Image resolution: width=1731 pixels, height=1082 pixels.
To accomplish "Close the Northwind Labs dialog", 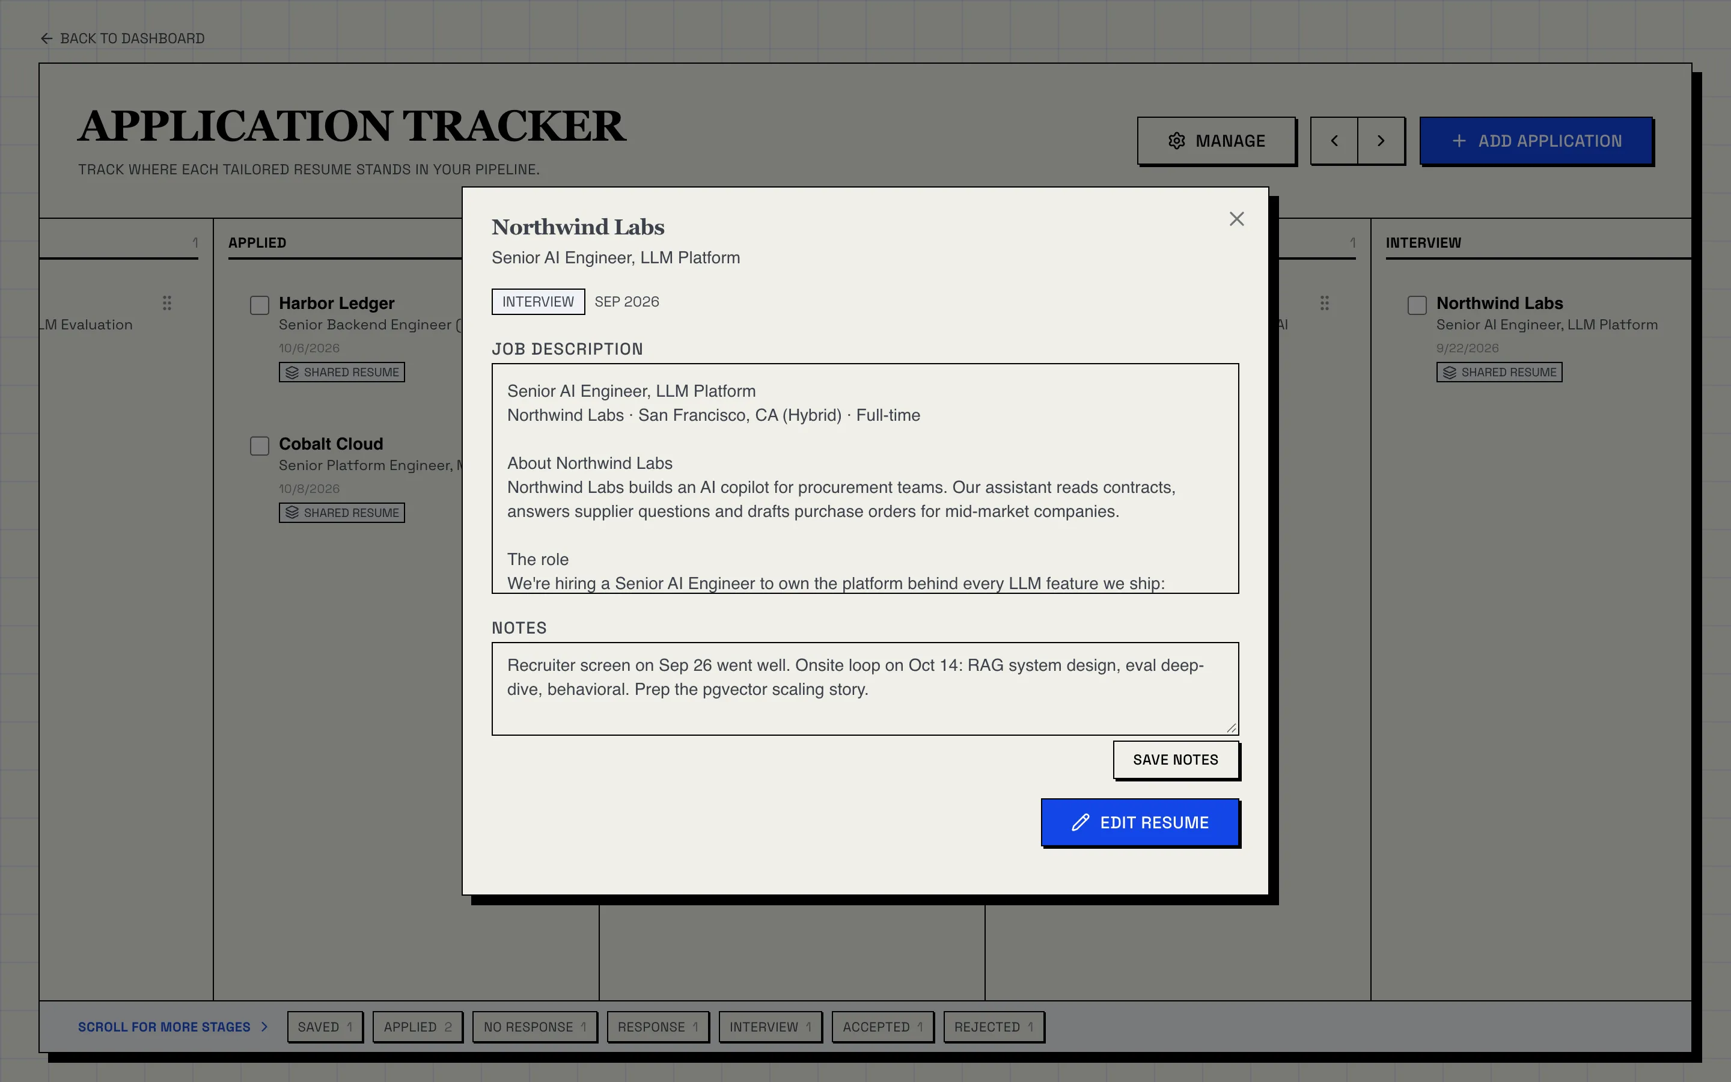I will click(1237, 219).
